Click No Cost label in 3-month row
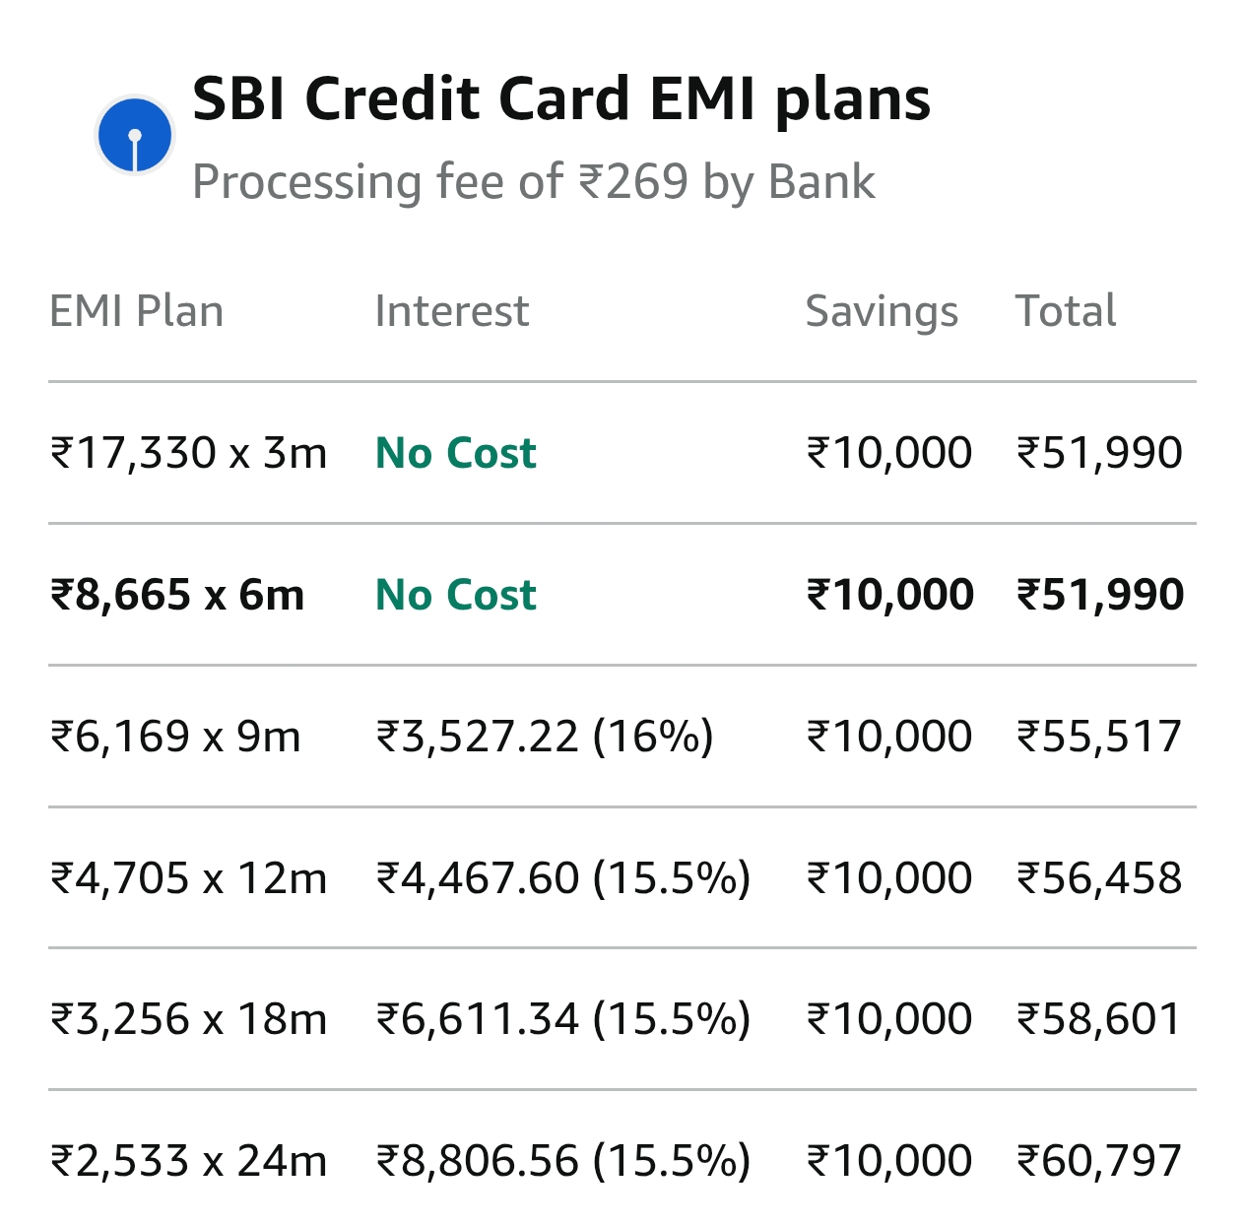The height and width of the screenshot is (1224, 1244). [456, 453]
